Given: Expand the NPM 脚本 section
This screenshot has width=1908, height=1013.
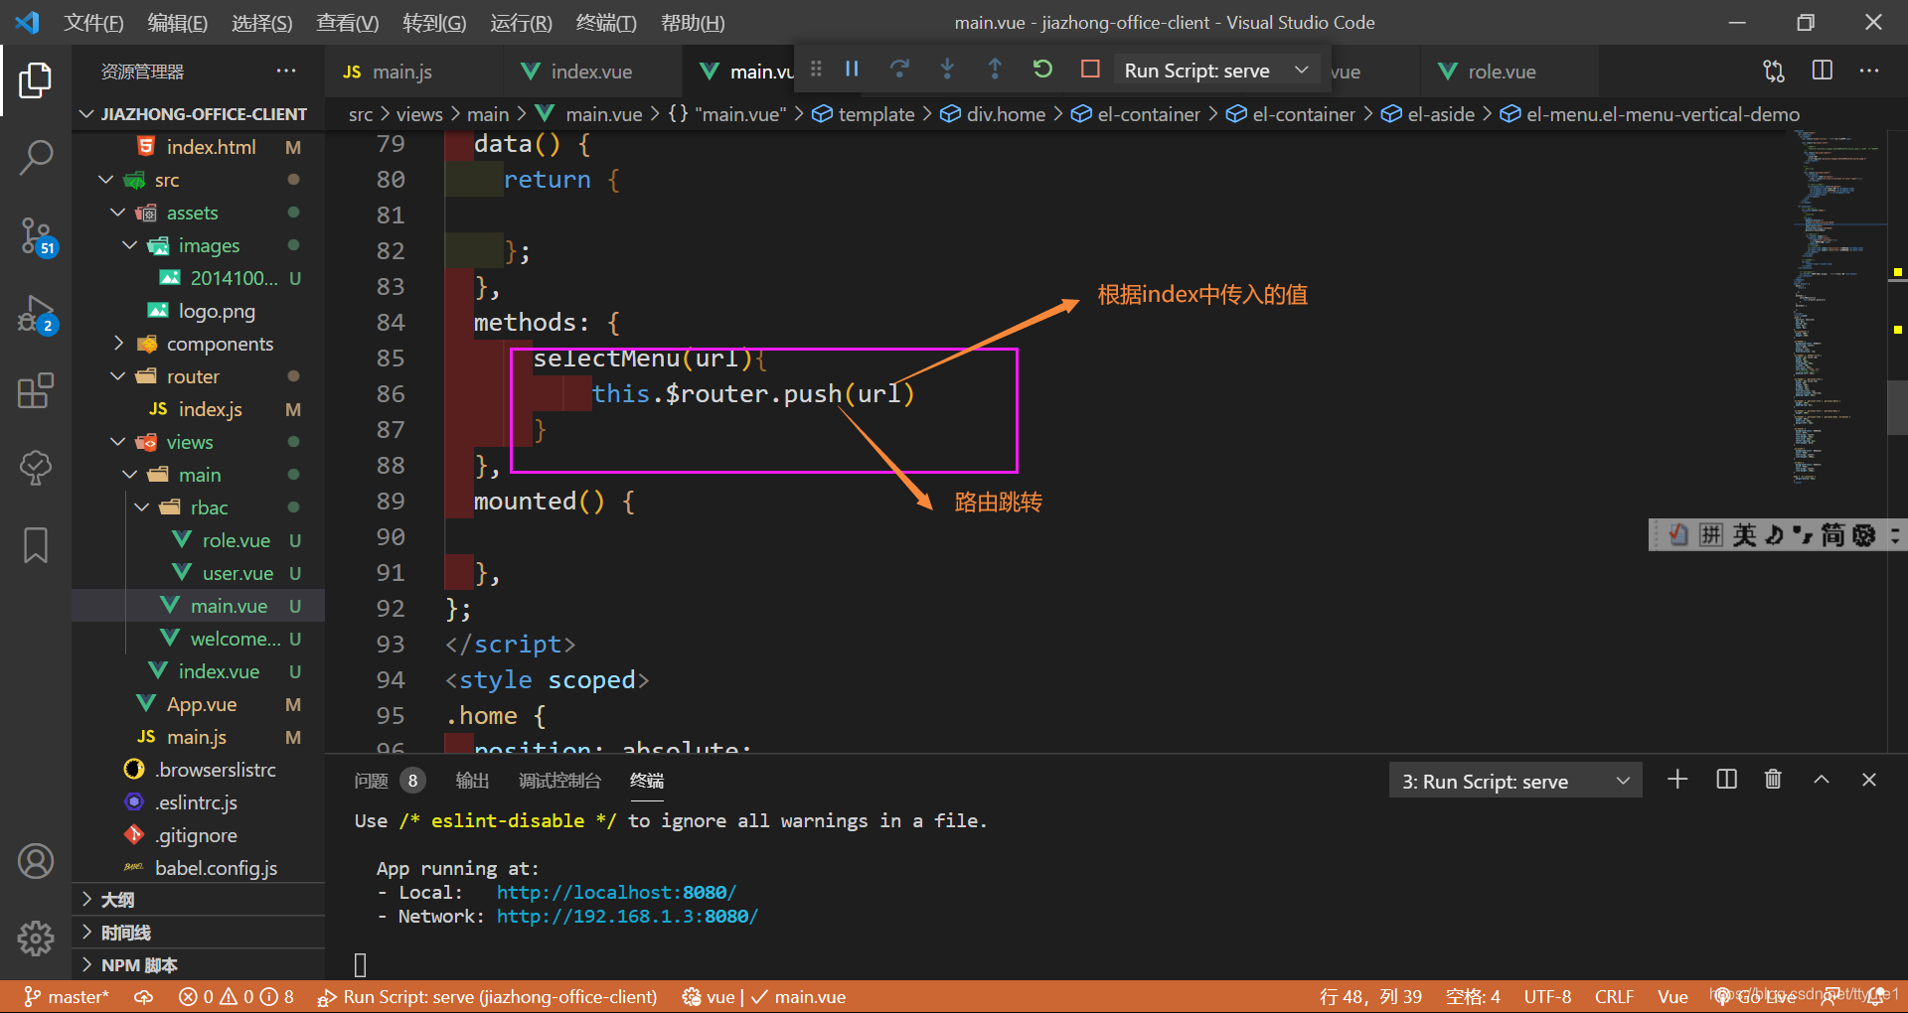Looking at the screenshot, I should 199,965.
